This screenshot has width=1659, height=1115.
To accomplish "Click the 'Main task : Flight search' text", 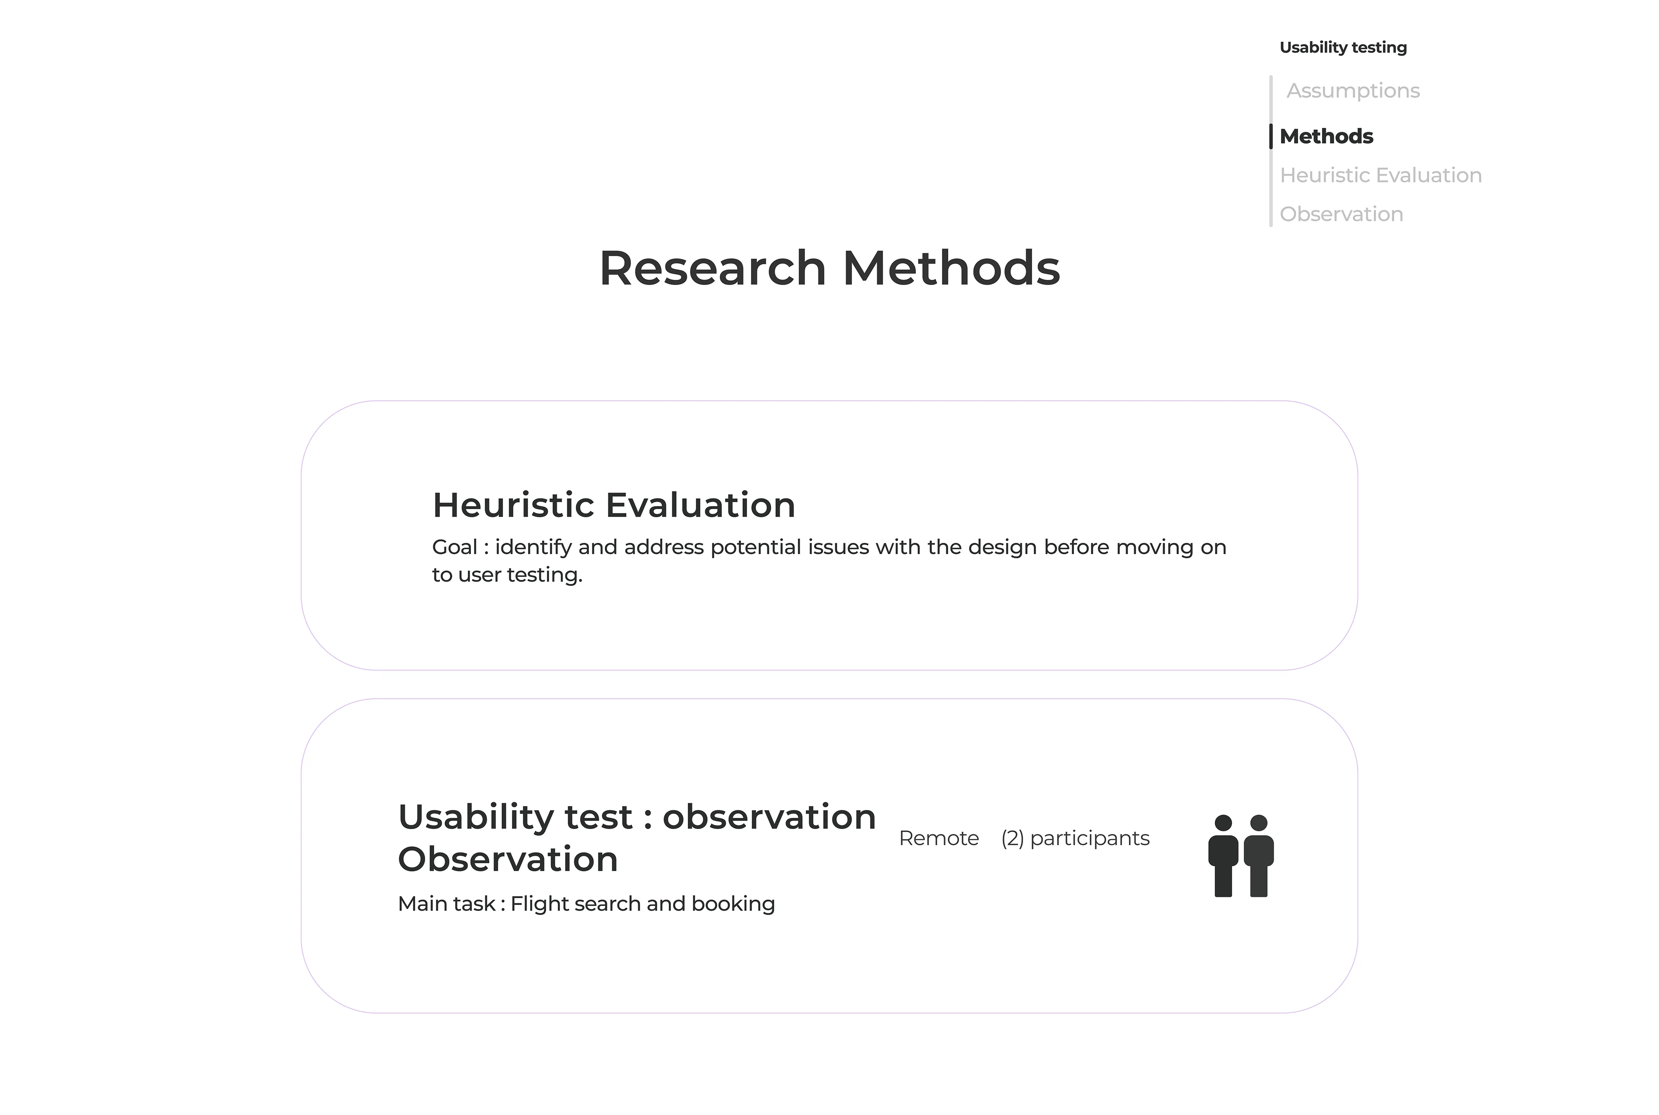I will [586, 904].
